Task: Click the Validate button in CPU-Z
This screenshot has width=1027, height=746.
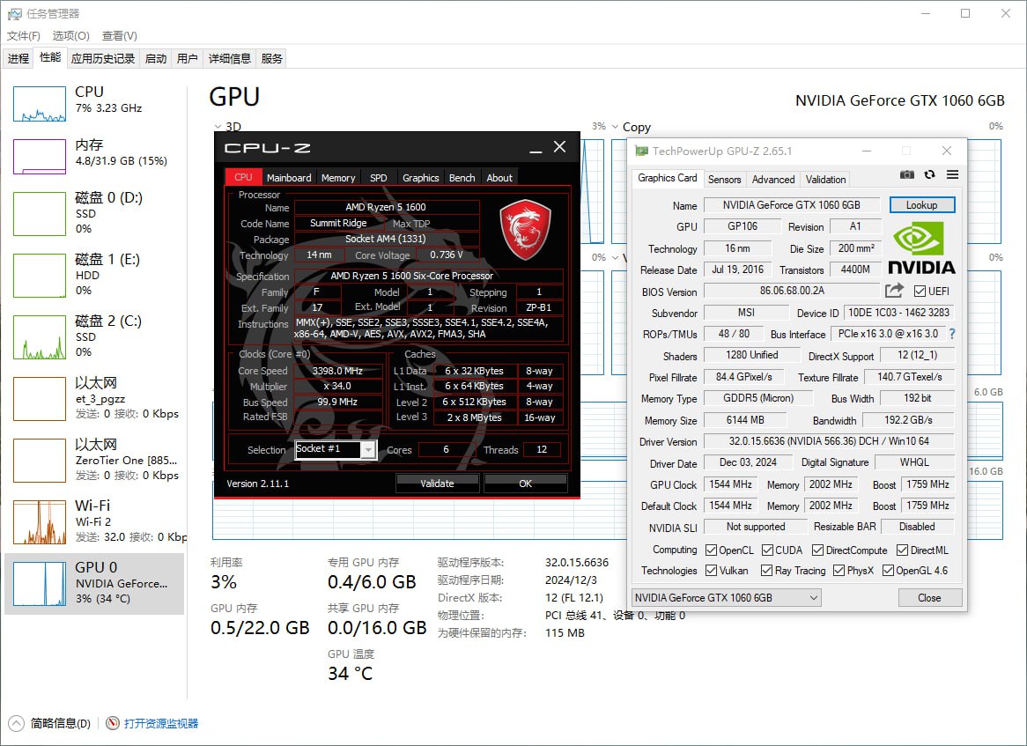Action: 437,483
